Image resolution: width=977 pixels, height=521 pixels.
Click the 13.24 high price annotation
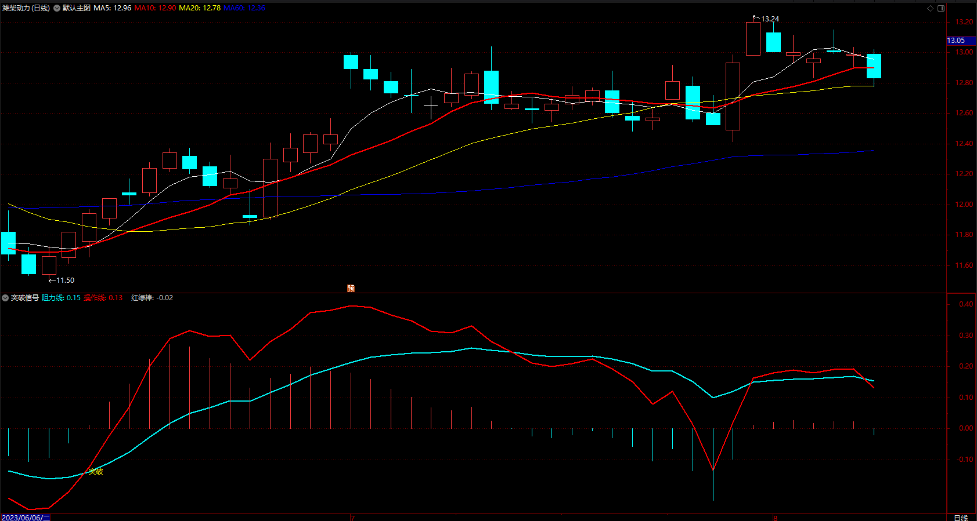(x=770, y=19)
